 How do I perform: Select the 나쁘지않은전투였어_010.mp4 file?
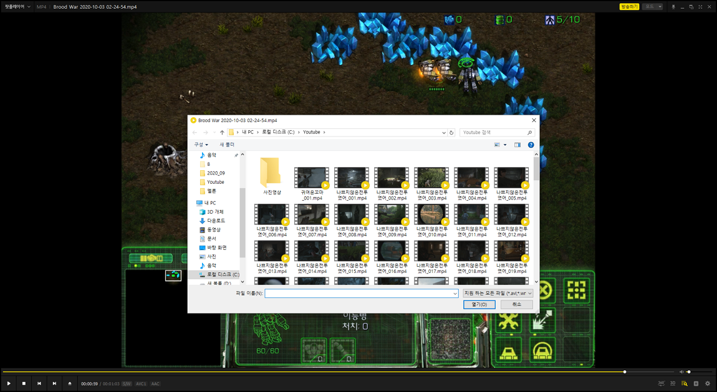click(x=431, y=220)
